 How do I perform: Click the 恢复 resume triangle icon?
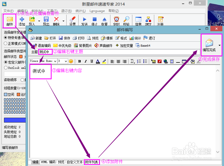point(105,21)
